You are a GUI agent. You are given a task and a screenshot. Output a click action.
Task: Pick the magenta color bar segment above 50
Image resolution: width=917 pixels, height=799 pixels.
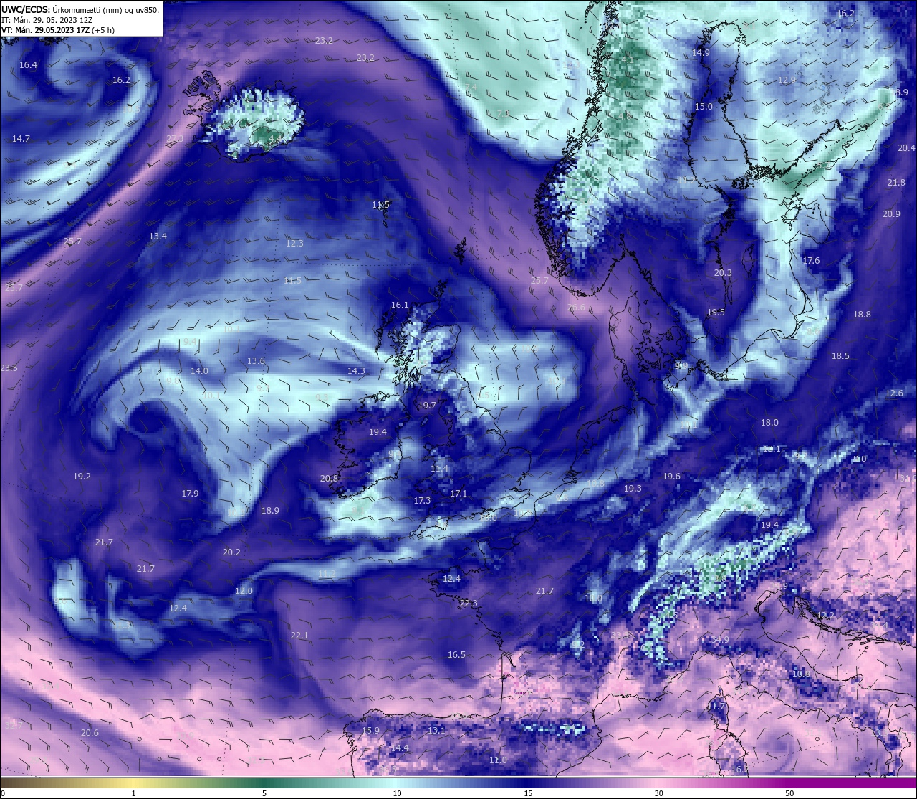click(x=789, y=783)
